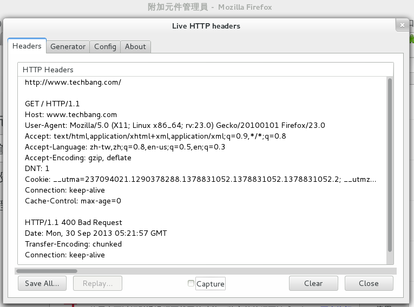Click the Date response header line
Image resolution: width=414 pixels, height=307 pixels.
(x=96, y=233)
